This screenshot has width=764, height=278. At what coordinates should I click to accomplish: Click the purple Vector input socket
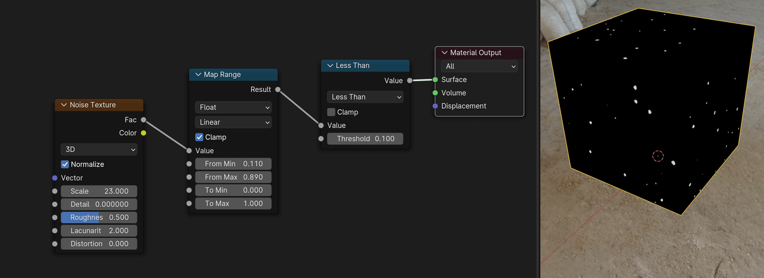click(55, 178)
